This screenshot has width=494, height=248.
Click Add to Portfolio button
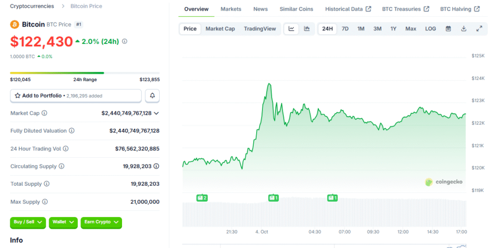click(76, 96)
